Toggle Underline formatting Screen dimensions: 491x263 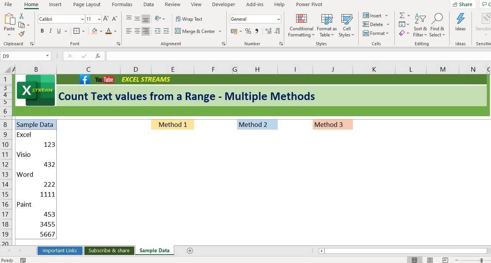[59, 31]
